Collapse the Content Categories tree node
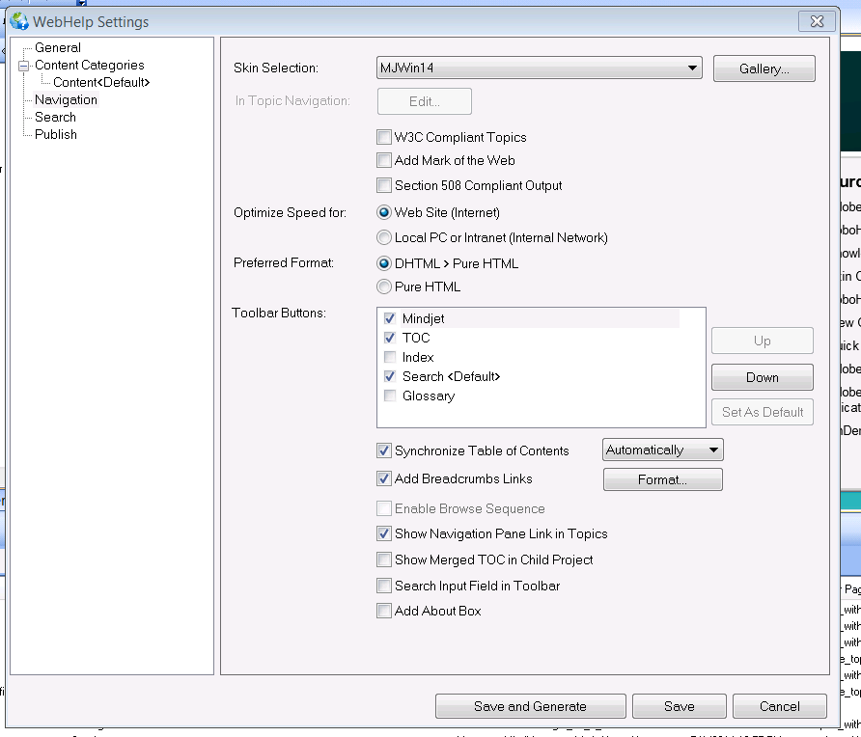Screen dimensions: 861x737 [x=23, y=66]
